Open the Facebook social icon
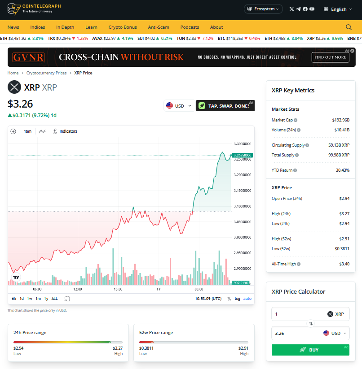This screenshot has width=362, height=369. [x=305, y=9]
